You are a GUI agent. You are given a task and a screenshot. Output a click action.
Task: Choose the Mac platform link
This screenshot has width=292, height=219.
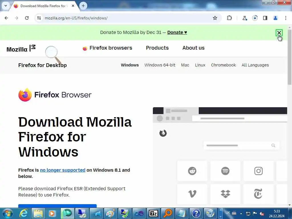point(185,65)
